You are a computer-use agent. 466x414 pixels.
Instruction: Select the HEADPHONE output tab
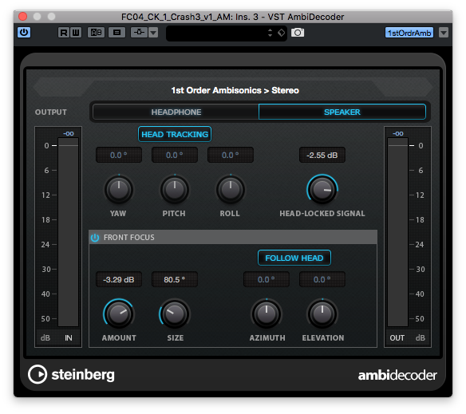click(176, 112)
